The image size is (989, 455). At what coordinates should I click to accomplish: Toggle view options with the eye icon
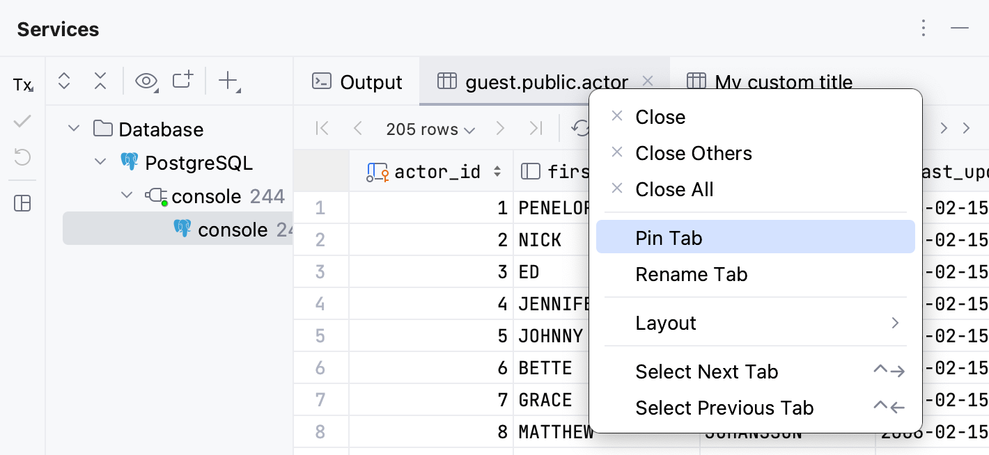tap(146, 81)
